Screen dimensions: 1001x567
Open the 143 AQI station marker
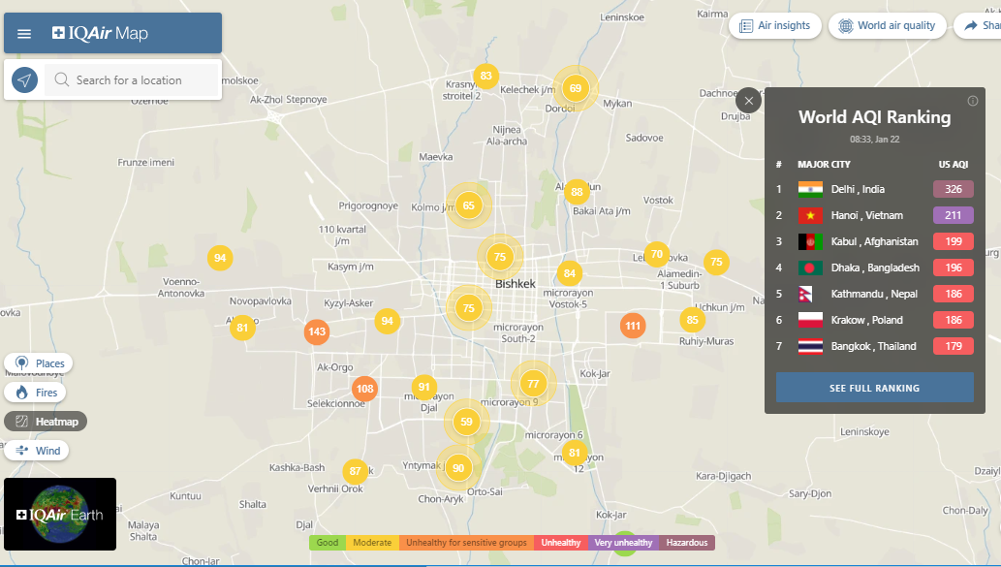(x=317, y=331)
